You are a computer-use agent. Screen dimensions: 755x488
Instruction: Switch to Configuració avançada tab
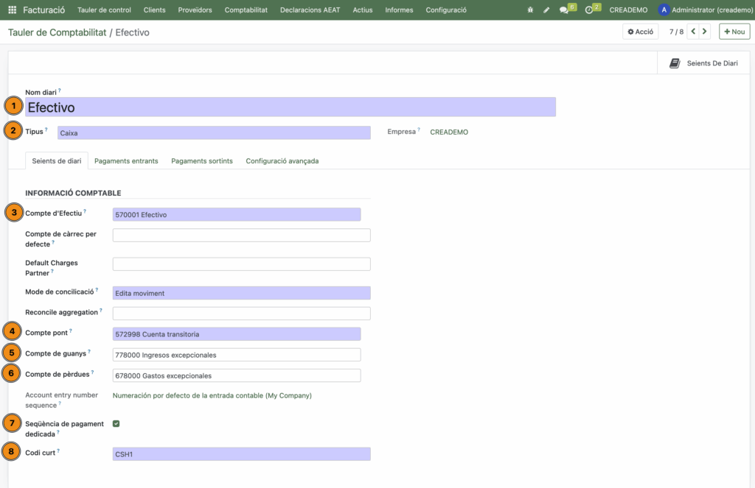tap(282, 160)
